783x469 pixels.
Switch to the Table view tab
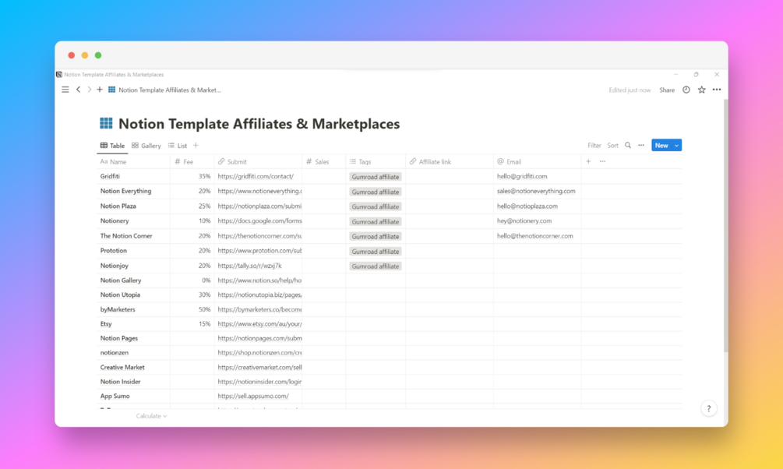(x=112, y=146)
